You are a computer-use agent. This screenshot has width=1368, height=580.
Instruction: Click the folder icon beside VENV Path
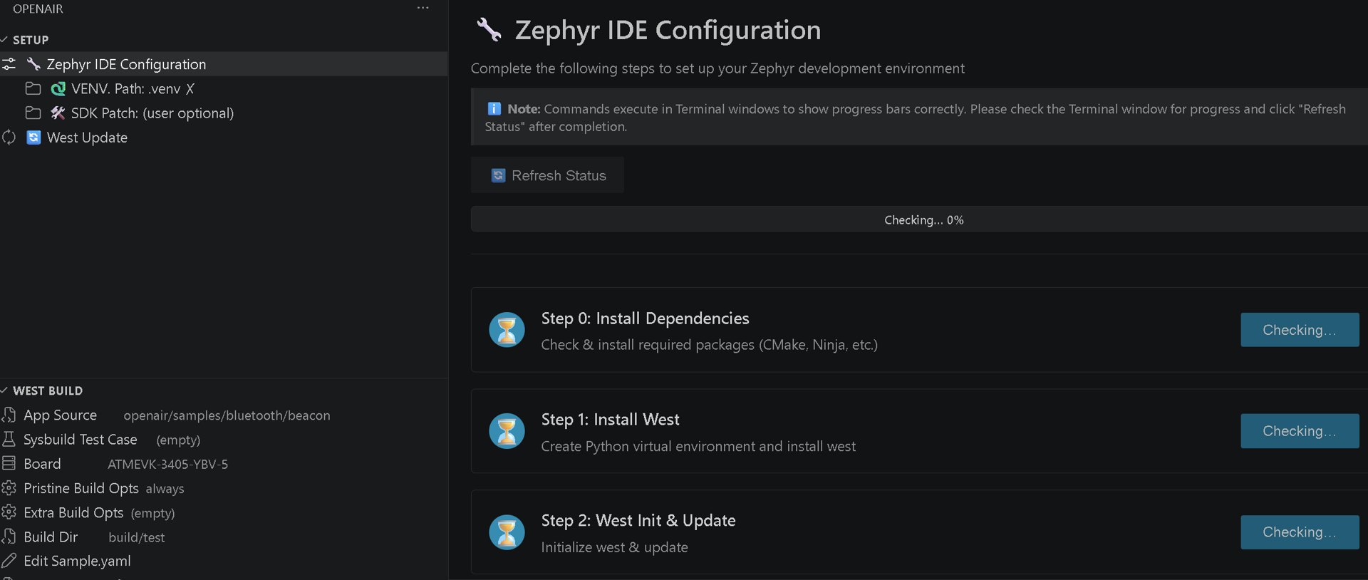click(x=33, y=89)
